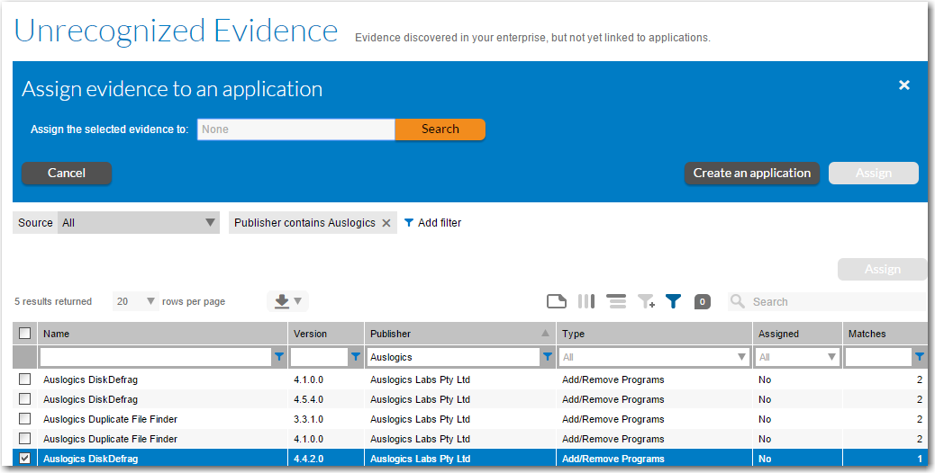
Task: Open the Type column filter dropdown
Action: point(654,357)
